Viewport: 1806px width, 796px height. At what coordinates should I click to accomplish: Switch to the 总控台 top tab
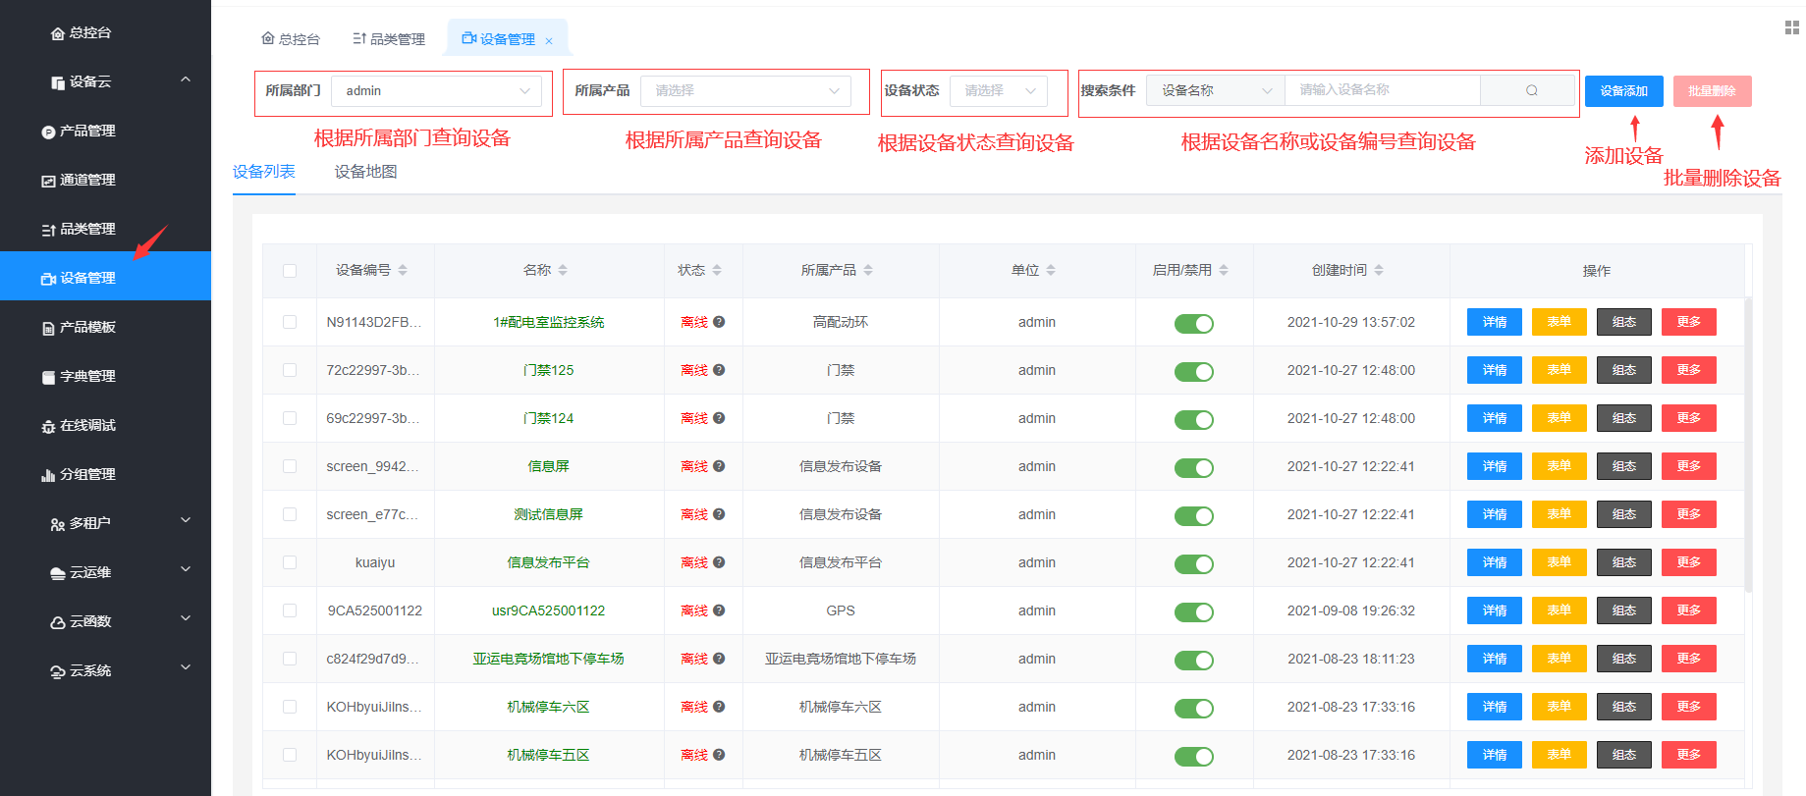(291, 39)
